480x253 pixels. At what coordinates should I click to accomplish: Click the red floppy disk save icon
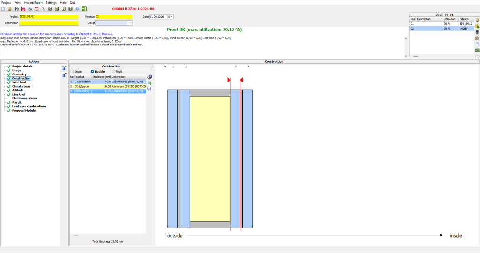(23, 9)
